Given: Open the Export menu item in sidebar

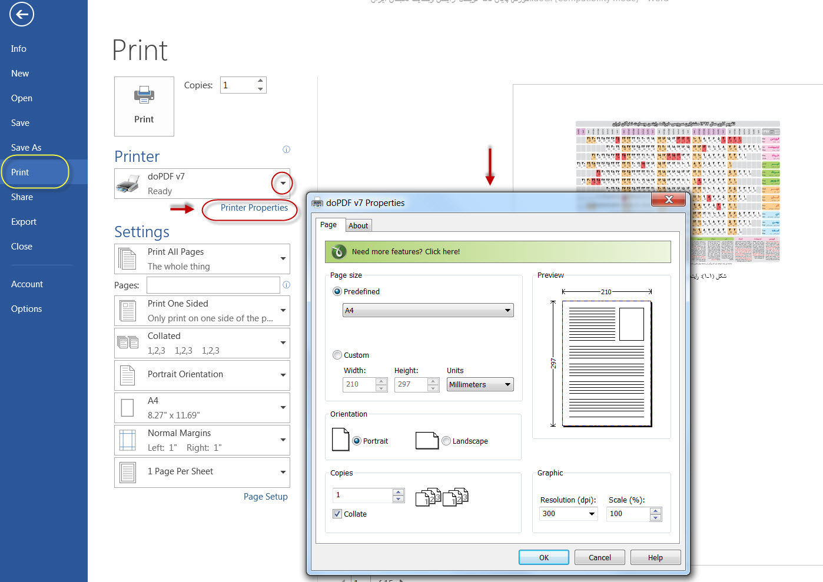Looking at the screenshot, I should pyautogui.click(x=24, y=222).
